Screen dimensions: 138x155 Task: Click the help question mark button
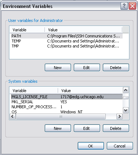[x=124, y=6]
